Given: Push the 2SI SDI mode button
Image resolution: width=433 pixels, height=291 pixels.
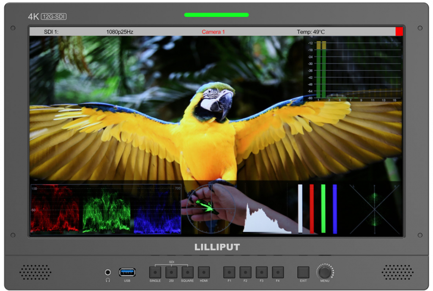Looking at the screenshot, I should coord(171,272).
